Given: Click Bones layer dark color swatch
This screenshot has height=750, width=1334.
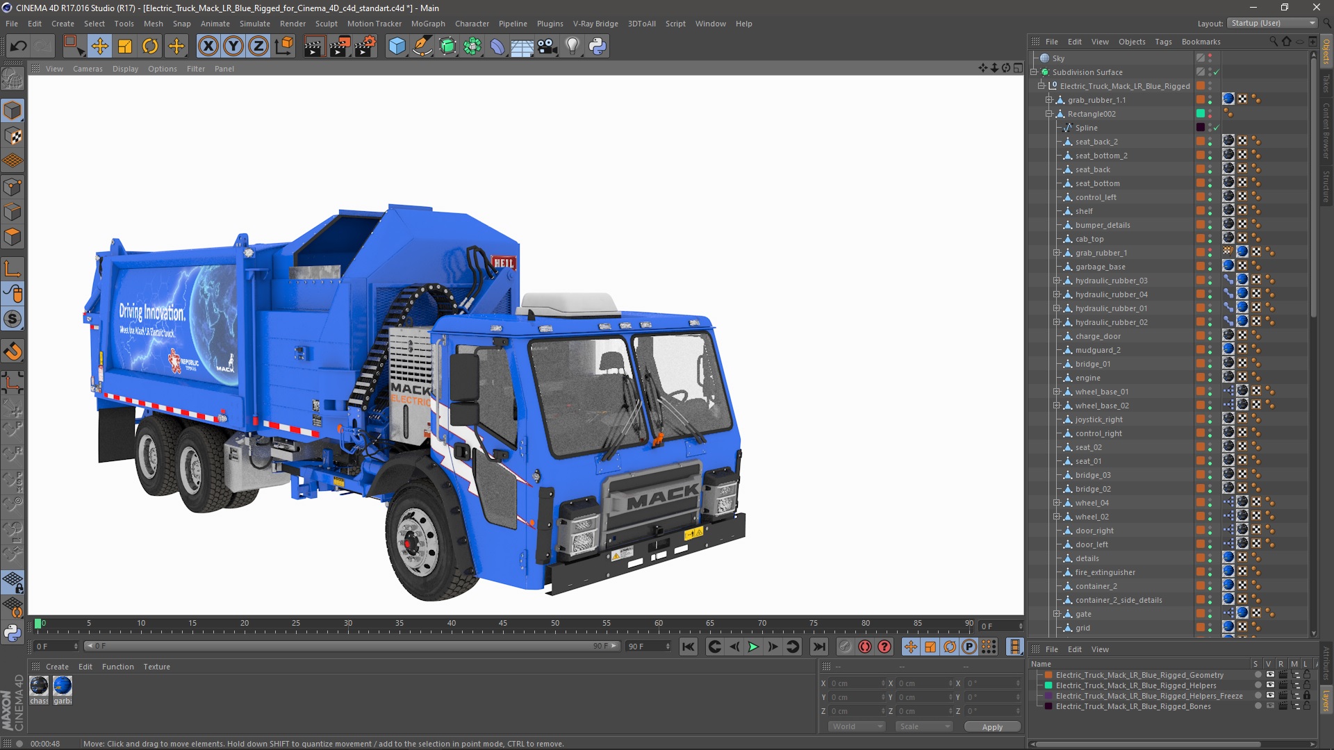Looking at the screenshot, I should [x=1048, y=706].
